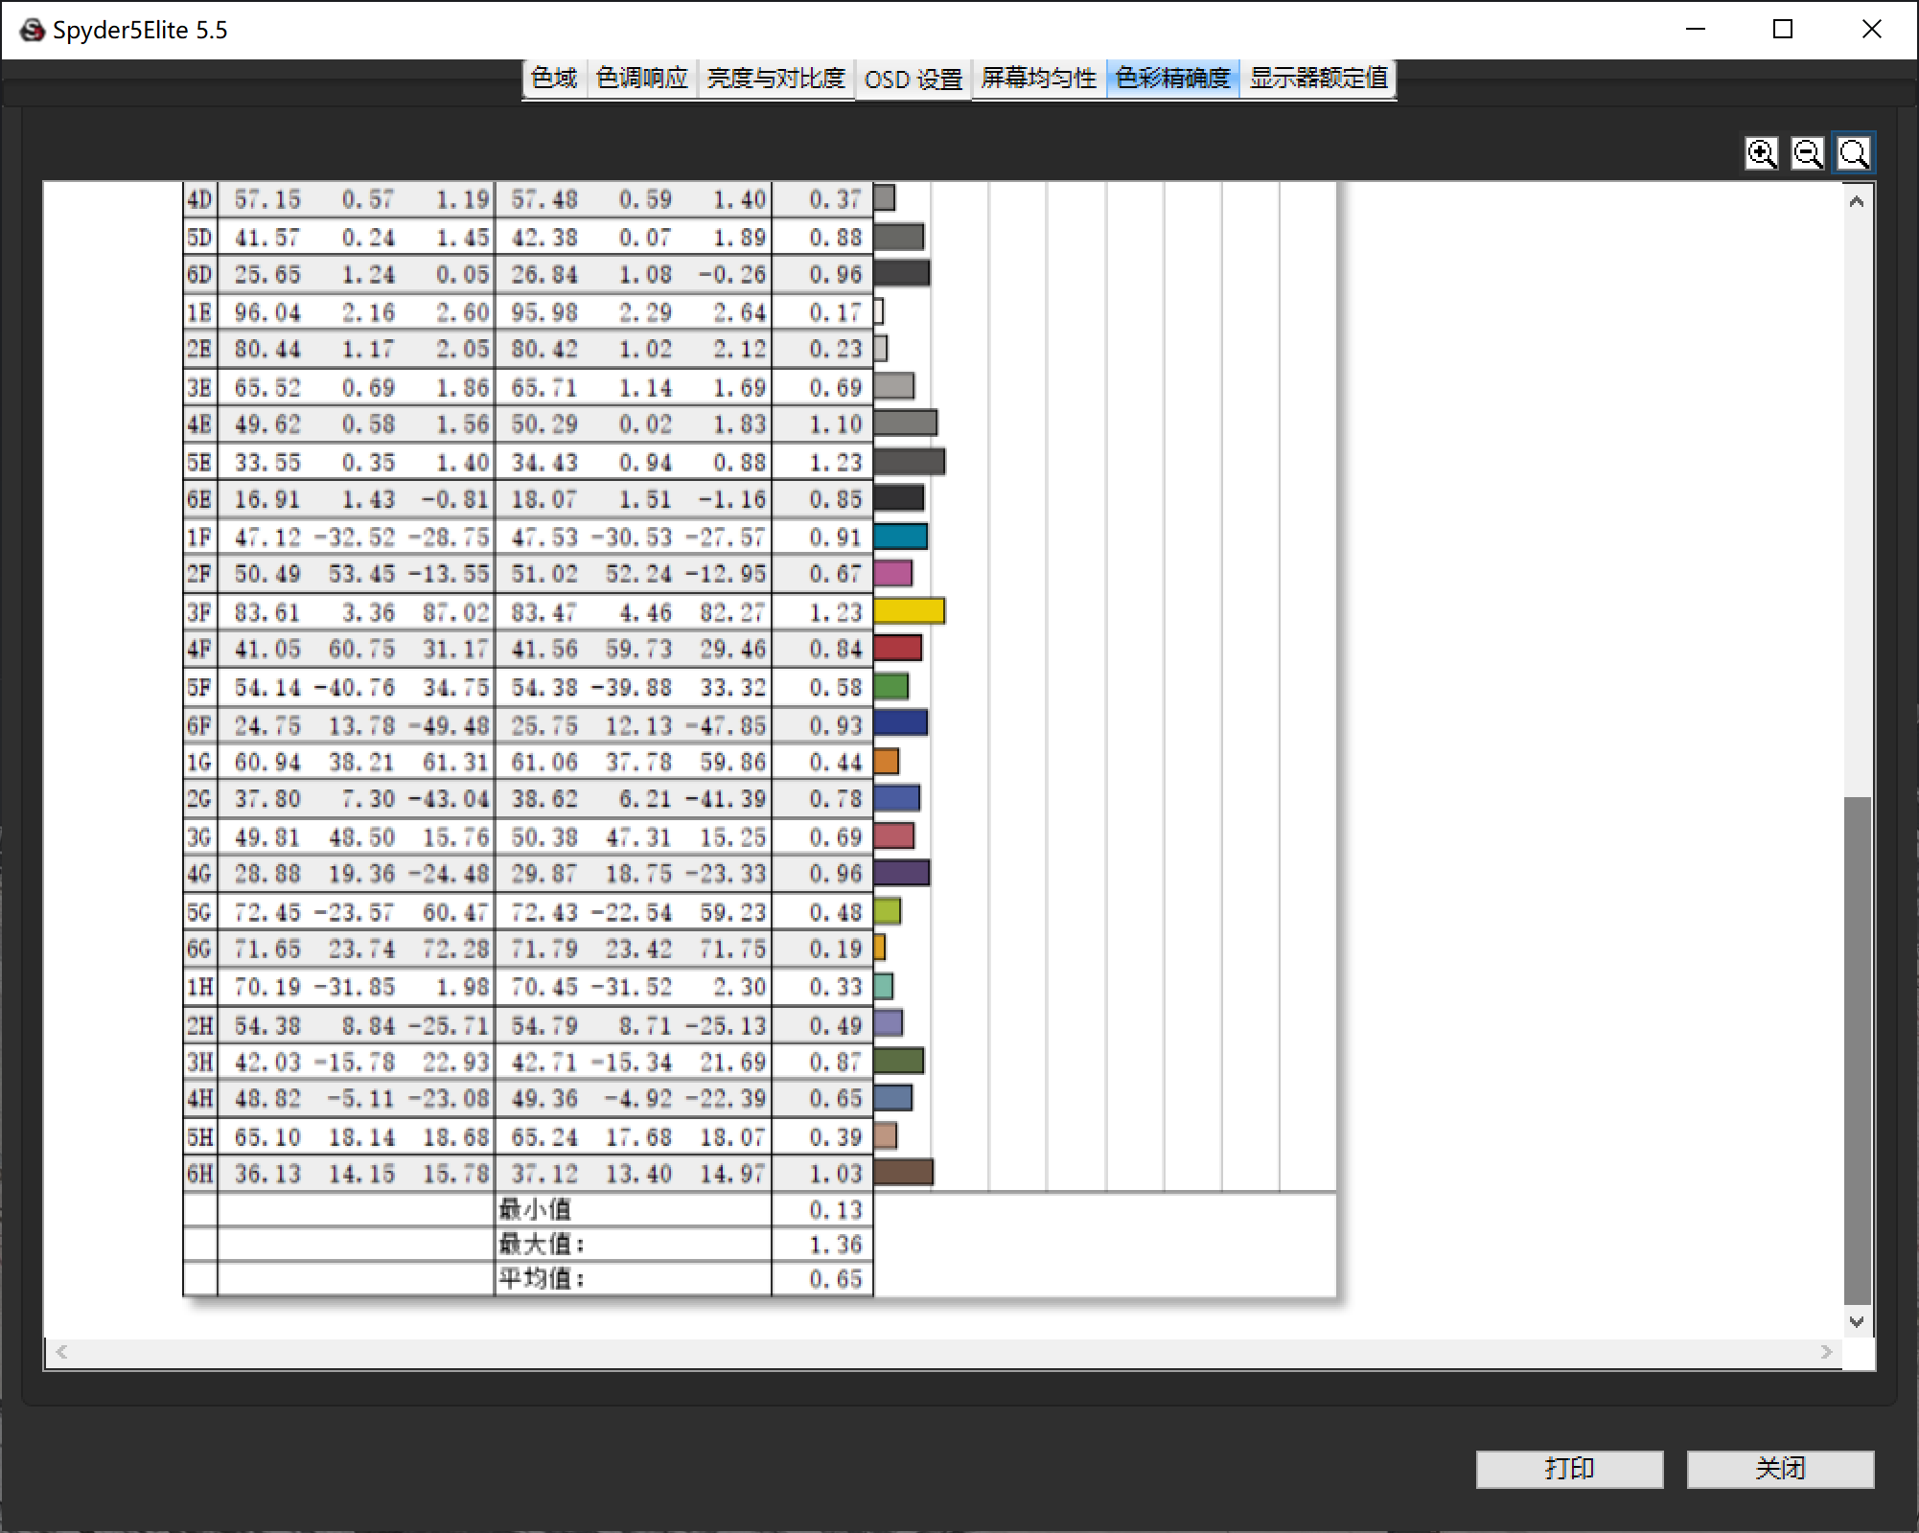Click the zoom in magnifier icon

coord(1762,153)
